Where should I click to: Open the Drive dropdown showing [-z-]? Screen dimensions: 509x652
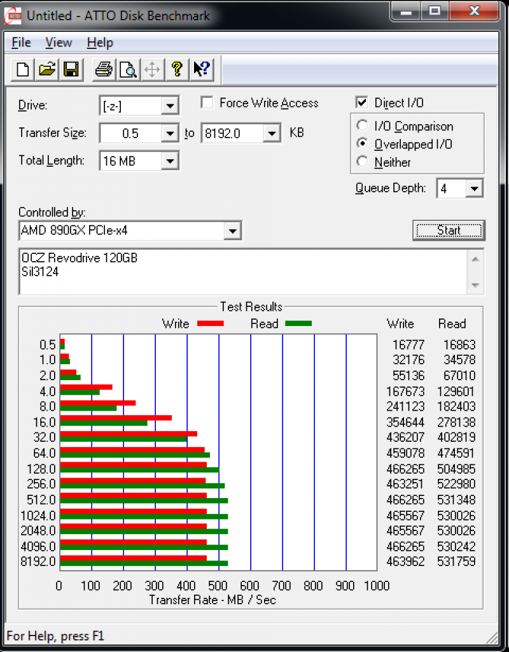click(x=169, y=106)
